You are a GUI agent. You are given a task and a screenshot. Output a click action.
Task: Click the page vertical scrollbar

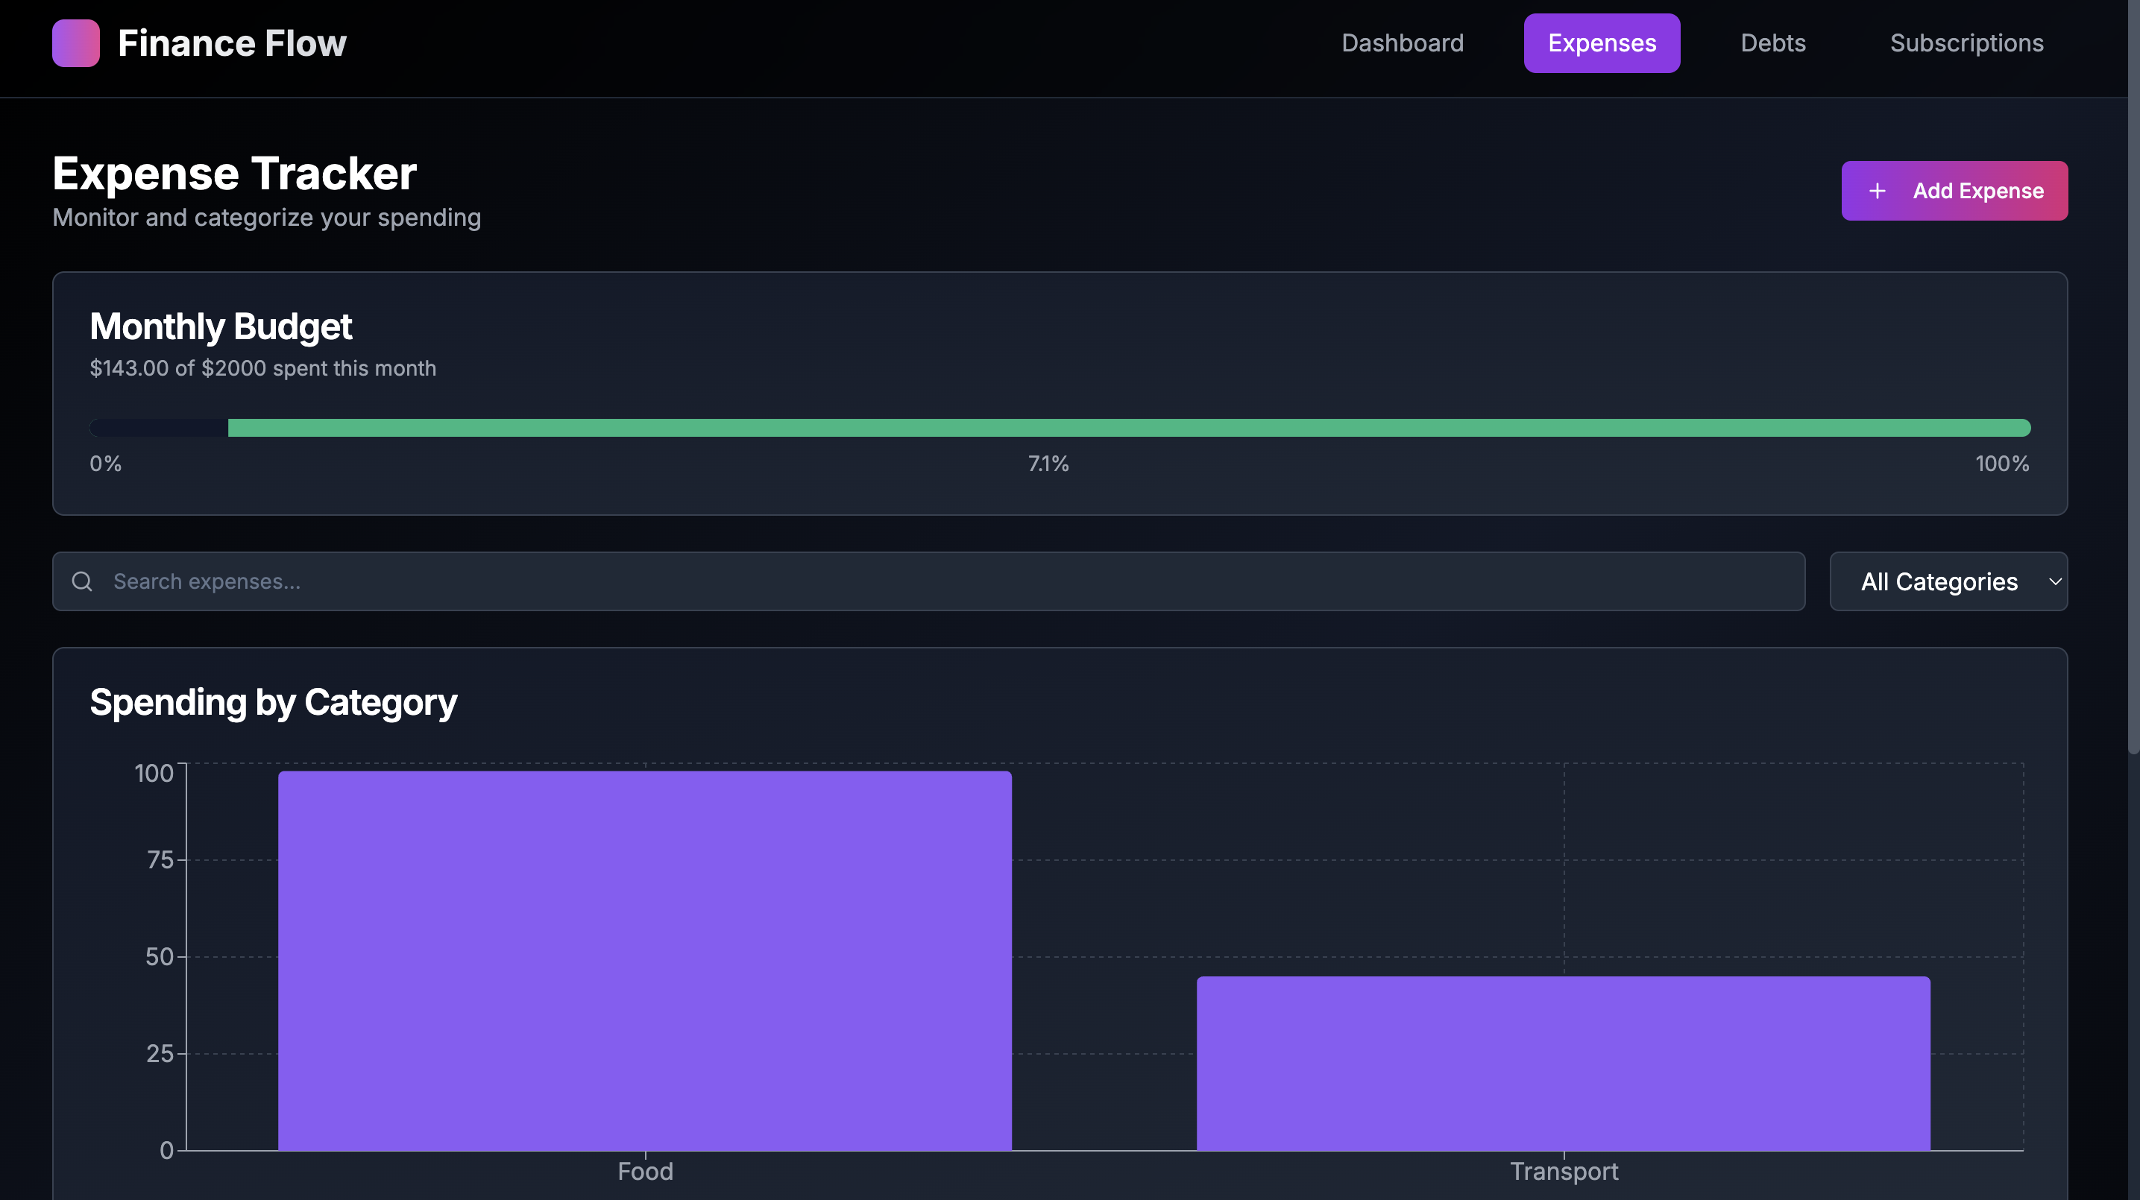coord(2133,373)
